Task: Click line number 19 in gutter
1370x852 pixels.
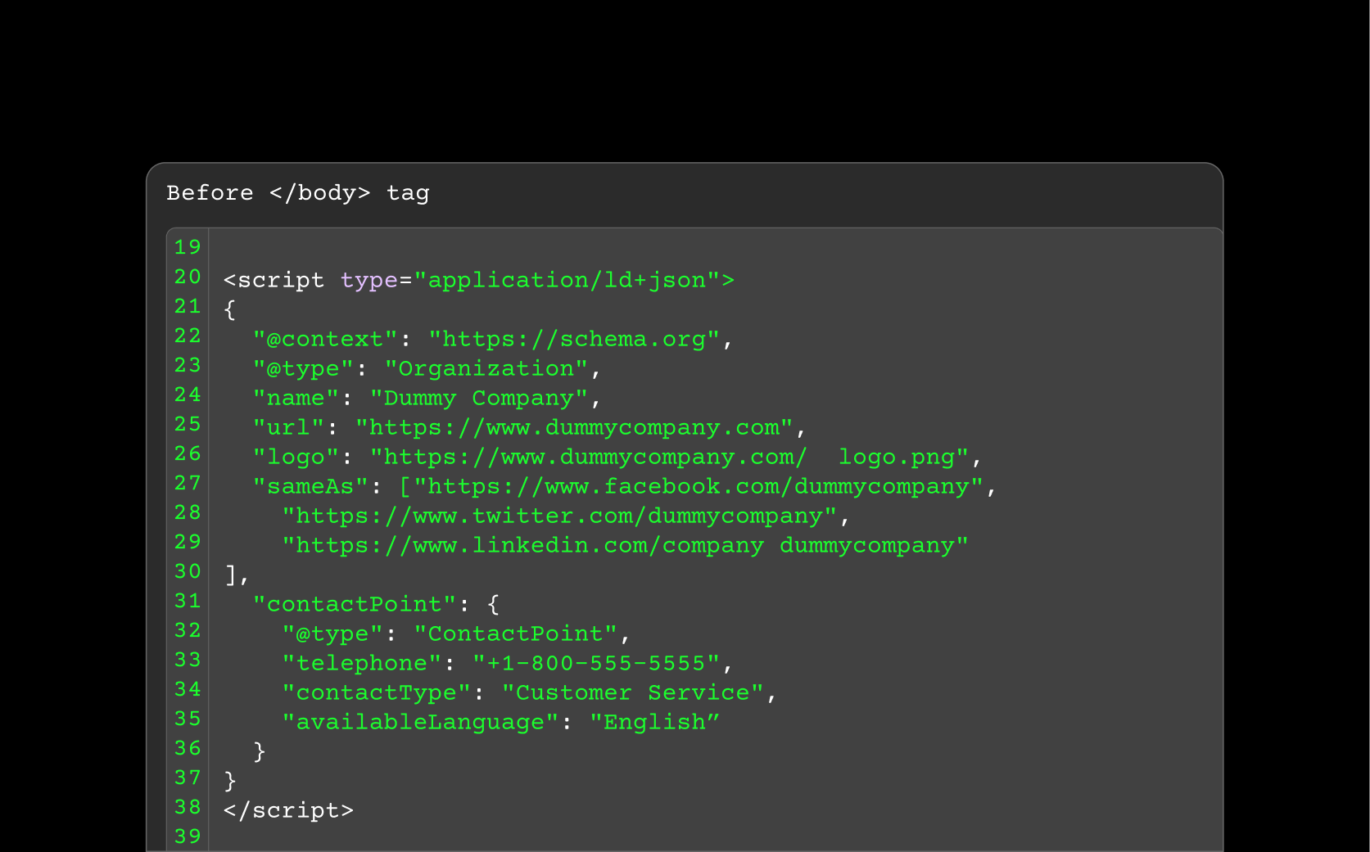Action: (x=188, y=247)
